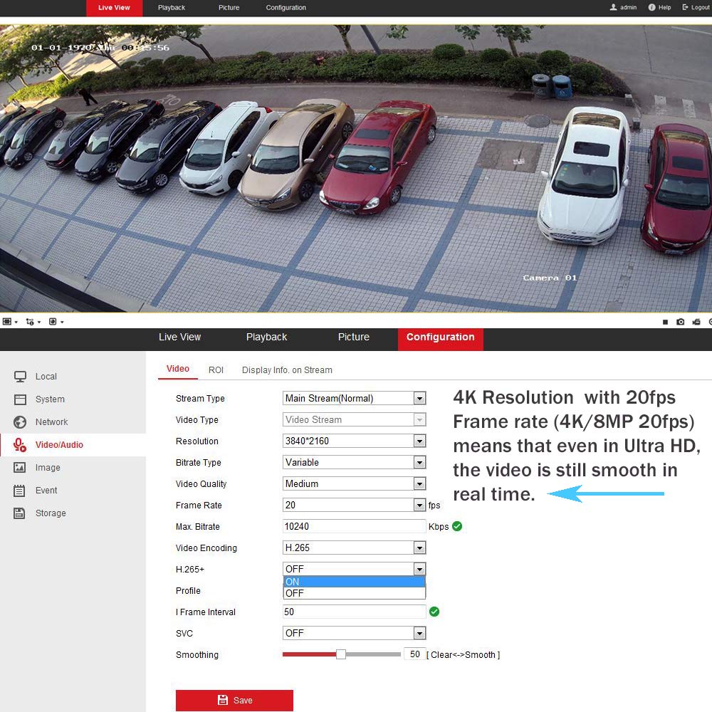Click the Max. Bitrate input field
Viewport: 712px width, 712px height.
coord(354,526)
